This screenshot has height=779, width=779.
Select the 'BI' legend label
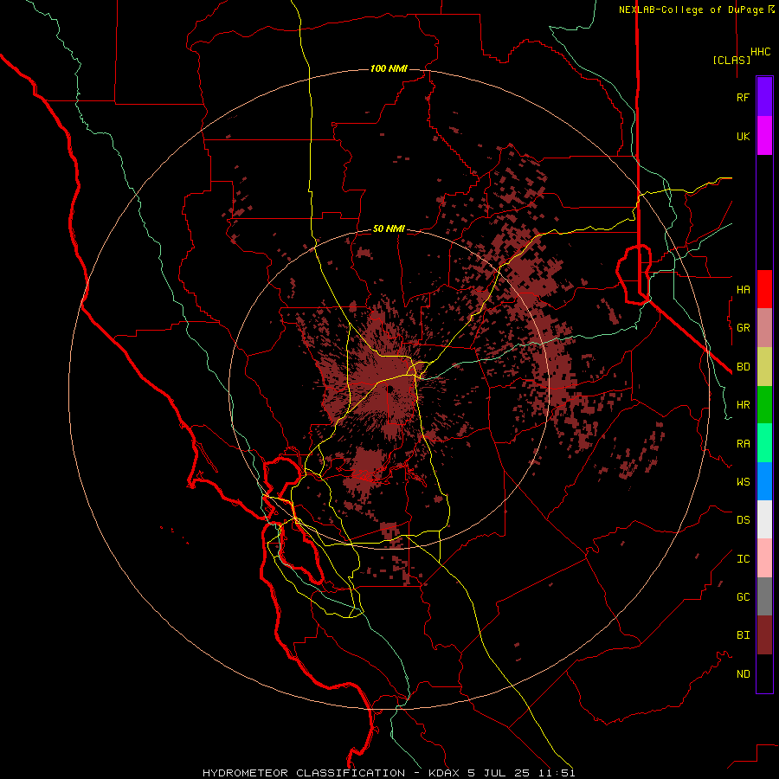743,635
